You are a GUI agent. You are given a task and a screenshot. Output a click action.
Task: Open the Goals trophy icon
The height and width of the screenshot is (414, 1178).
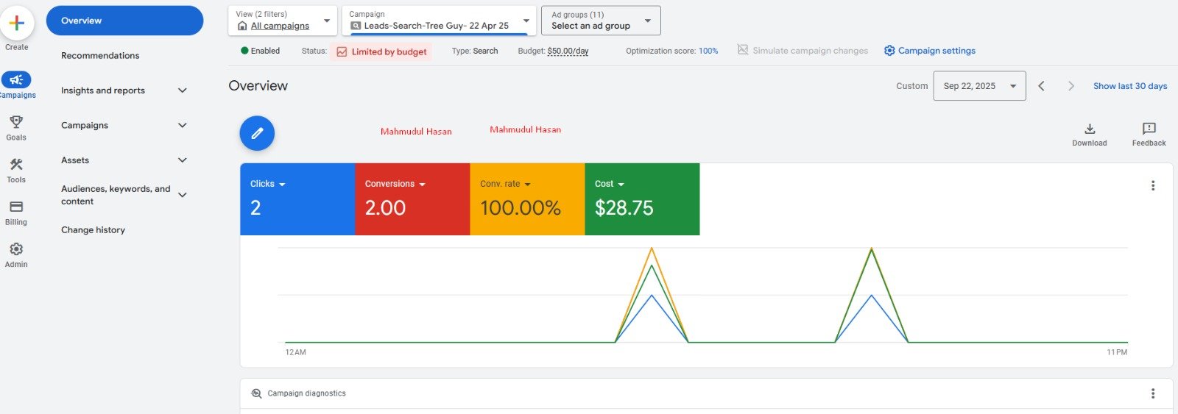tap(16, 121)
